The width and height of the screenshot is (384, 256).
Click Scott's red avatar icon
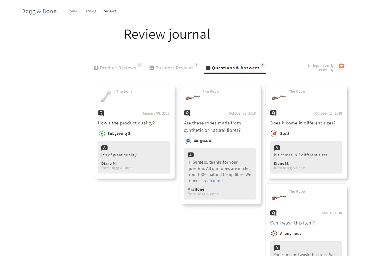coord(274,134)
